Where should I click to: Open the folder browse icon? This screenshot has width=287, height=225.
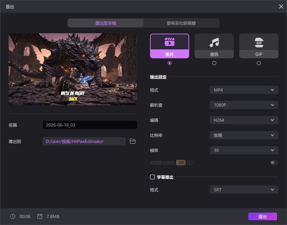coord(133,141)
